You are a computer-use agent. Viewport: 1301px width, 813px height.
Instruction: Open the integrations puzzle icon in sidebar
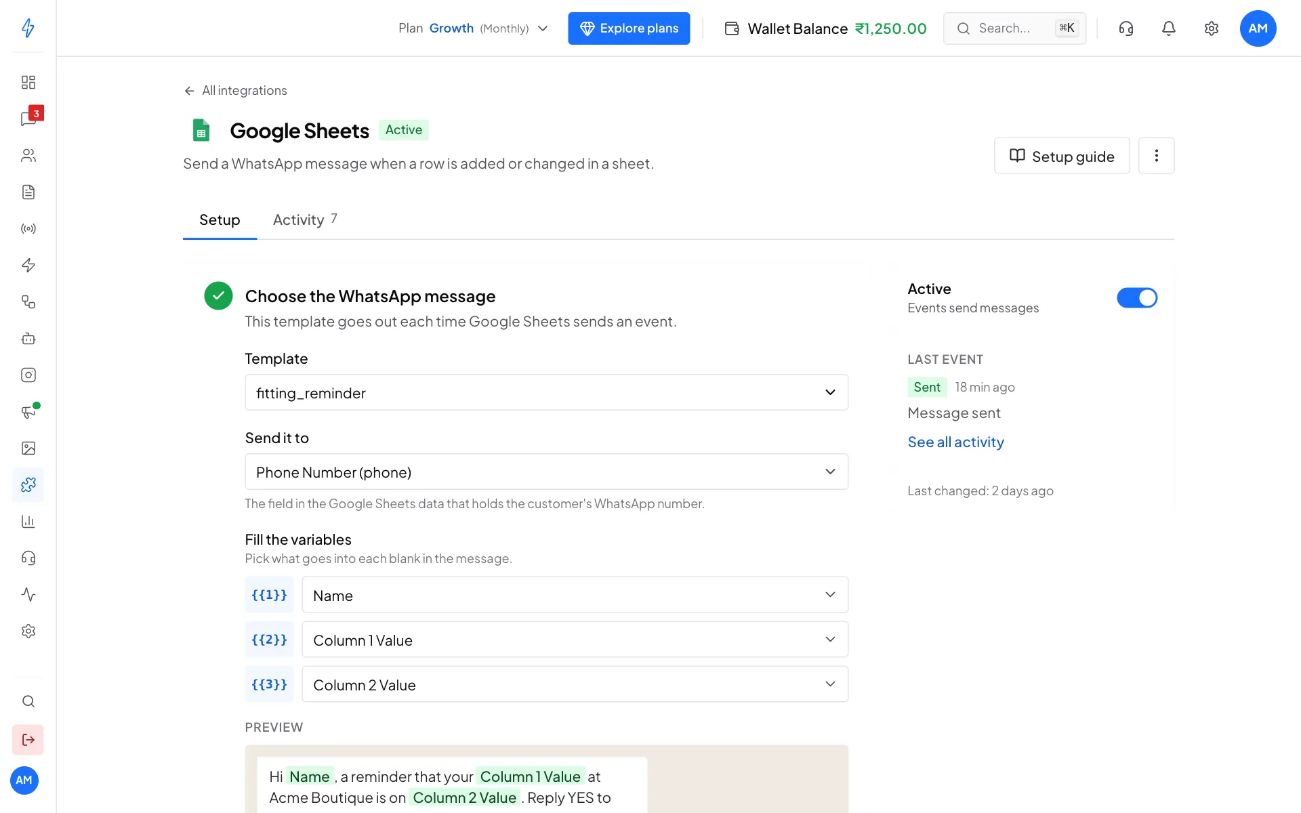pyautogui.click(x=28, y=484)
